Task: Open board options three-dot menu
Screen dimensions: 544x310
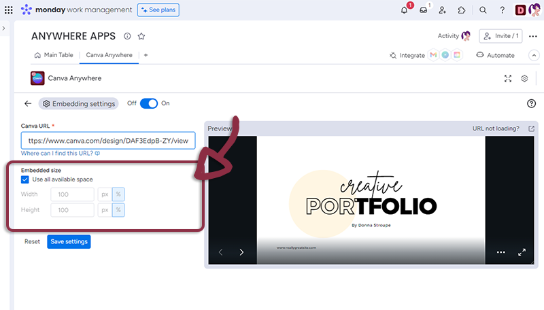Action: tap(532, 36)
